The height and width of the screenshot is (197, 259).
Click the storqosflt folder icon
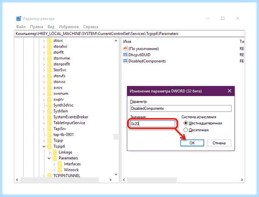pos(49,64)
